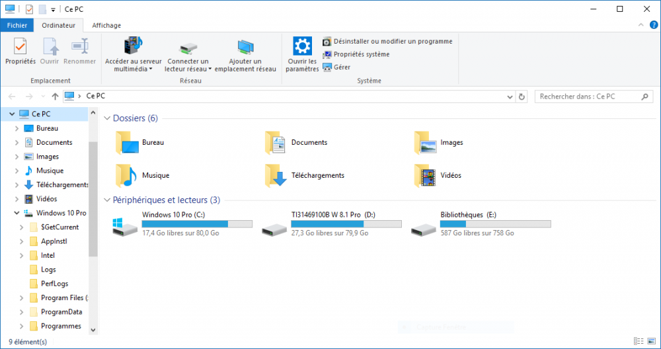Open the address bar history dropdown

(509, 97)
